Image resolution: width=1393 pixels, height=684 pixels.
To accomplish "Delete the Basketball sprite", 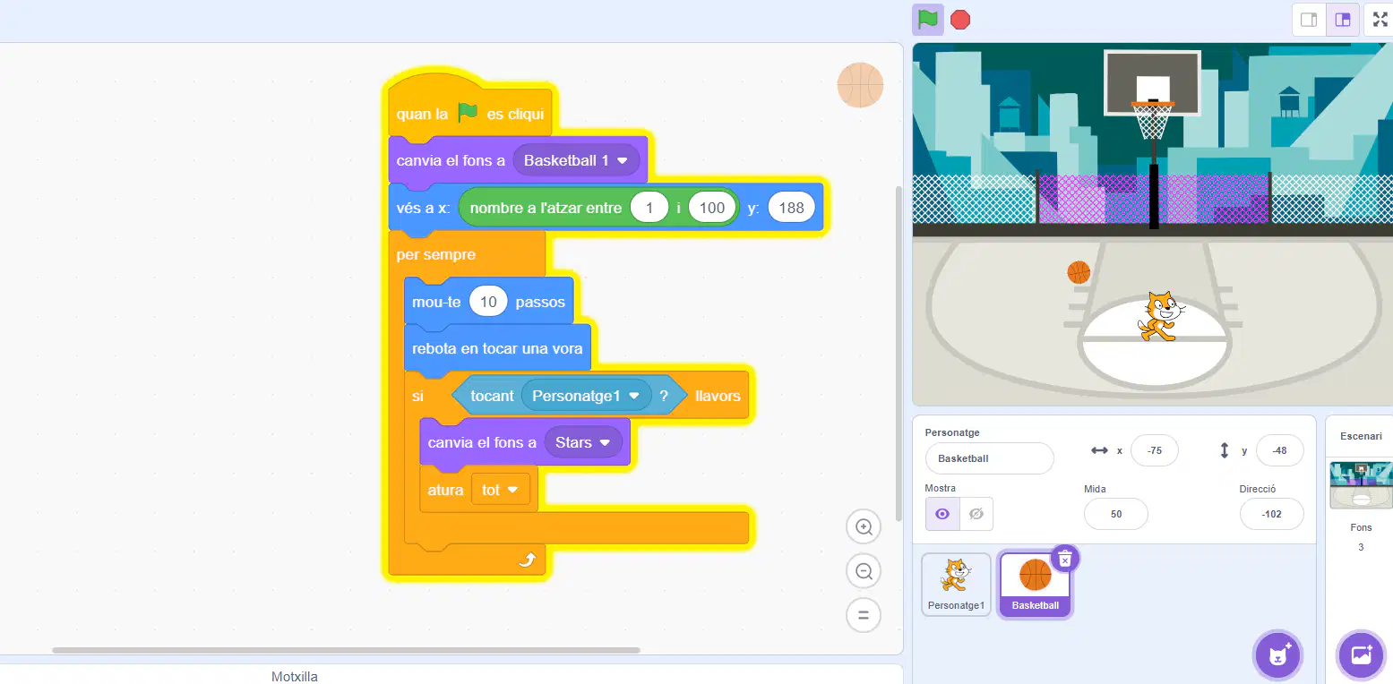I will click(x=1065, y=558).
